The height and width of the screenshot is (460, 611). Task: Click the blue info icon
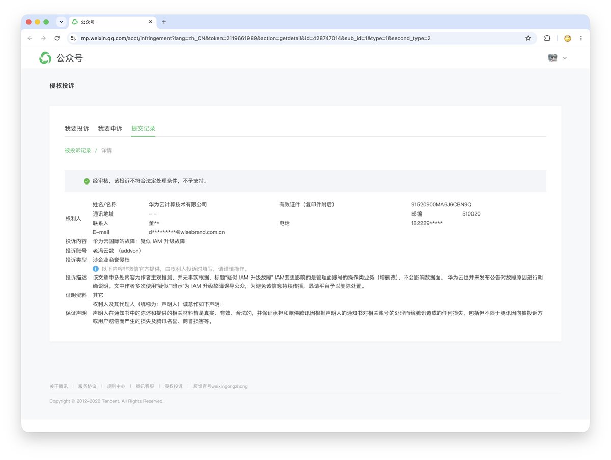point(95,268)
